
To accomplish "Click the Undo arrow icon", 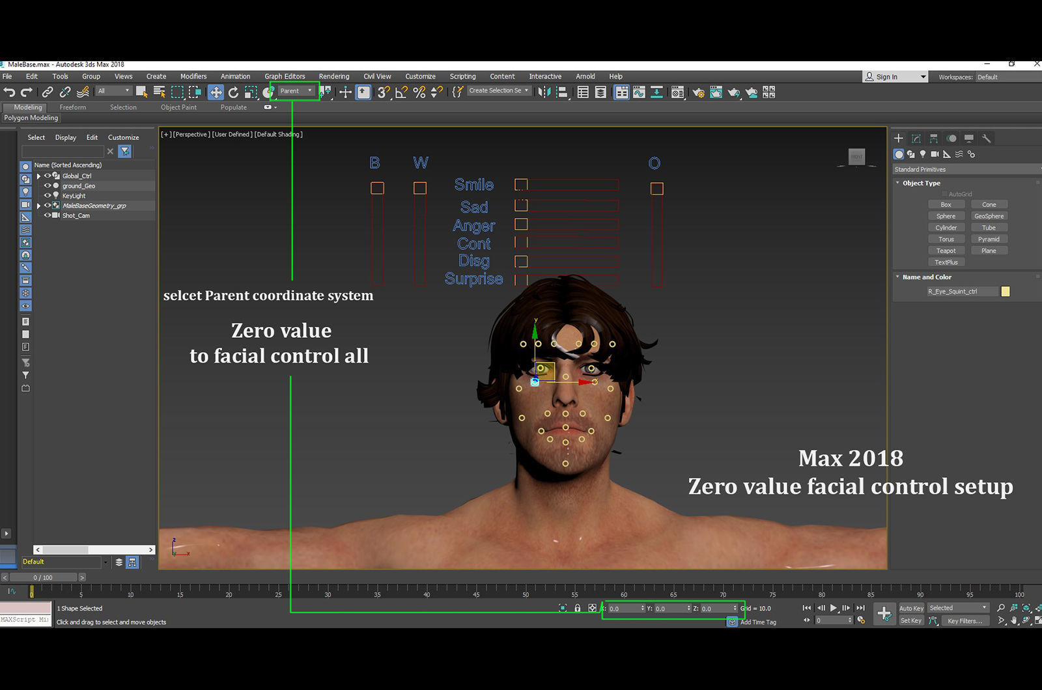I will [9, 92].
